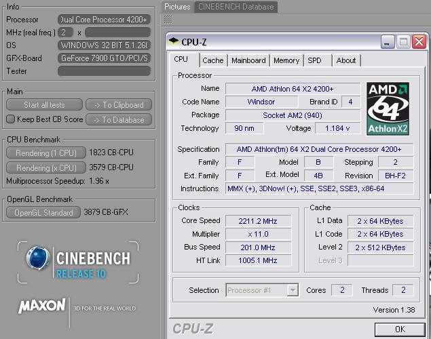Click the Version 1.38 text
Image resolution: width=431 pixels, height=339 pixels.
[394, 310]
